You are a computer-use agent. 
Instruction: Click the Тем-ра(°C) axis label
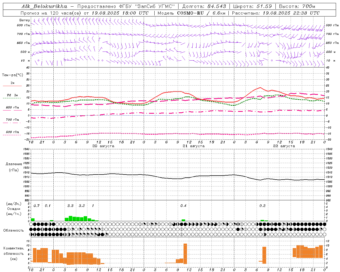[x=12, y=75]
